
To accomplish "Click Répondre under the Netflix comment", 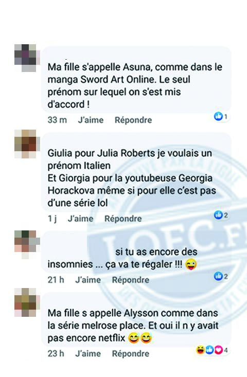I will point(131,353).
